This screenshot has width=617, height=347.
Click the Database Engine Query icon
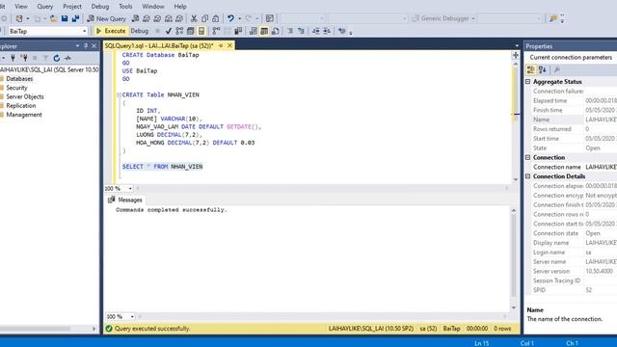click(135, 18)
